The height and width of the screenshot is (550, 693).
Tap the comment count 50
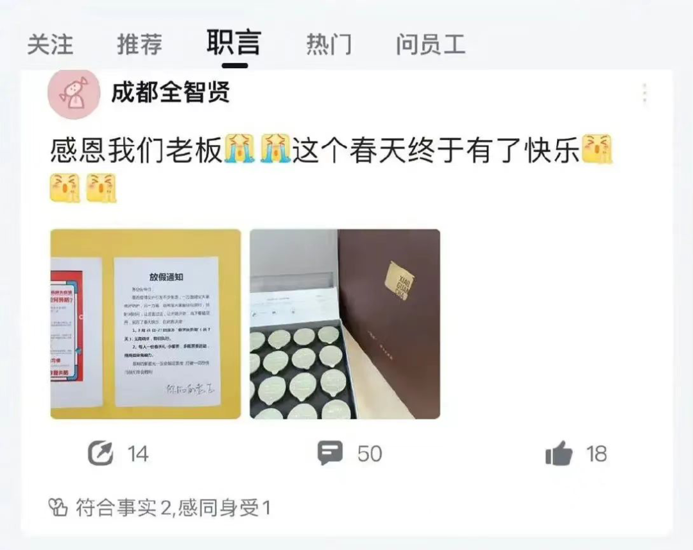click(370, 454)
